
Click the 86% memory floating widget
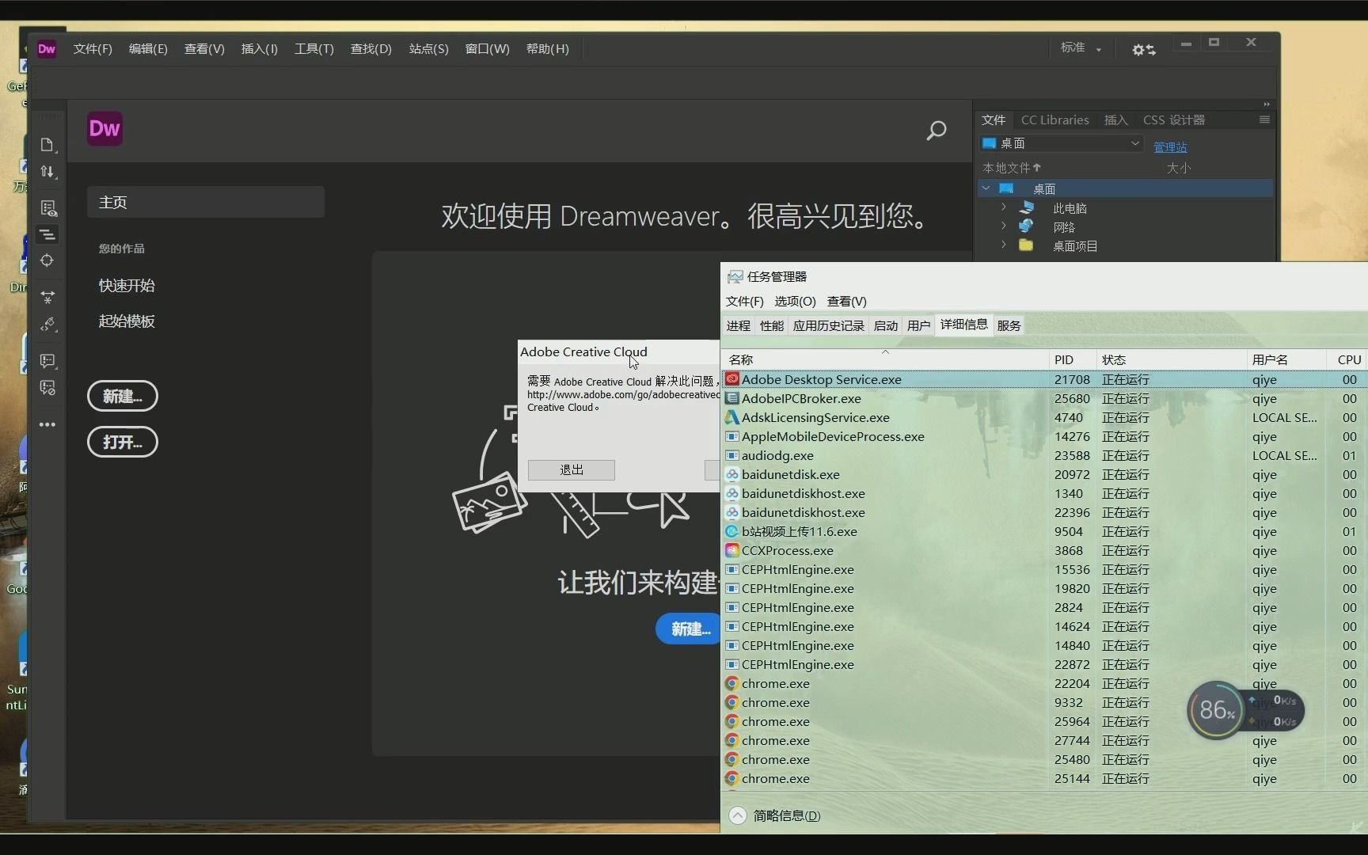pyautogui.click(x=1217, y=710)
